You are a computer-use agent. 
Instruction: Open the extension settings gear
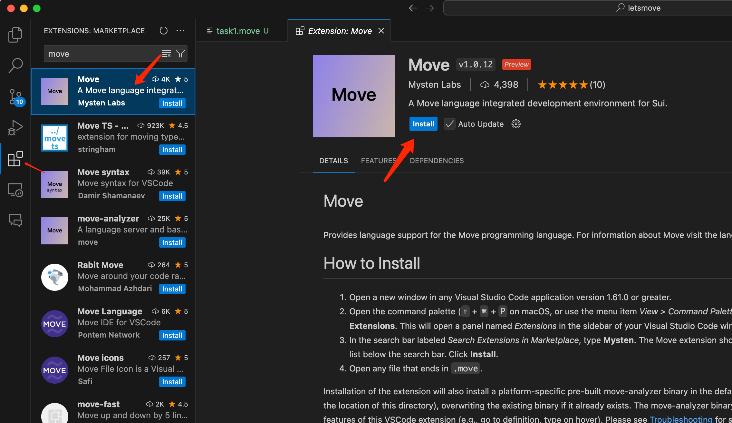516,124
